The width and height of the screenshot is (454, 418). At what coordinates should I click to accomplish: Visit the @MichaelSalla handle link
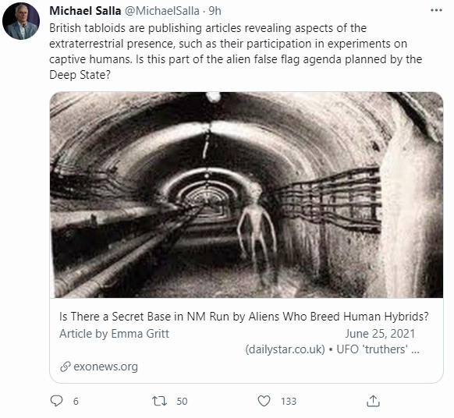click(x=162, y=11)
